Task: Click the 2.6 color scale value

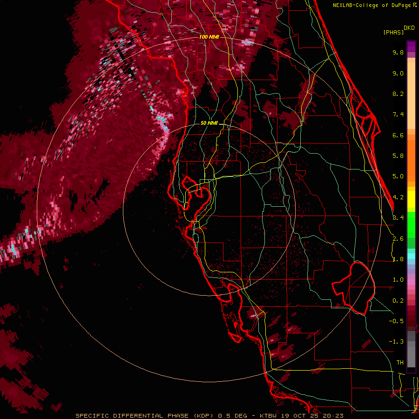Action: point(398,239)
